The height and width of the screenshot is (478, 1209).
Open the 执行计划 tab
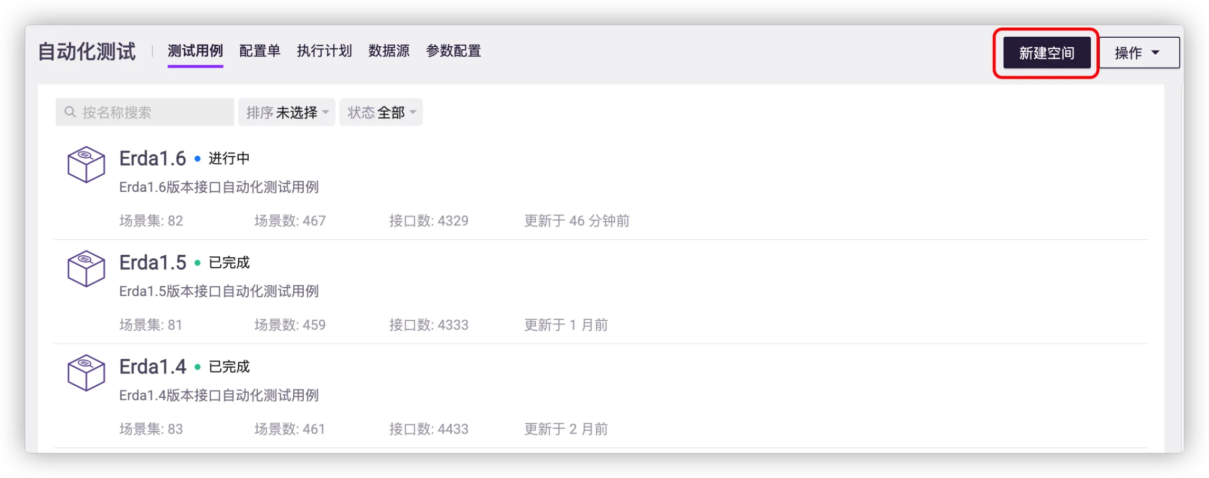[x=324, y=51]
